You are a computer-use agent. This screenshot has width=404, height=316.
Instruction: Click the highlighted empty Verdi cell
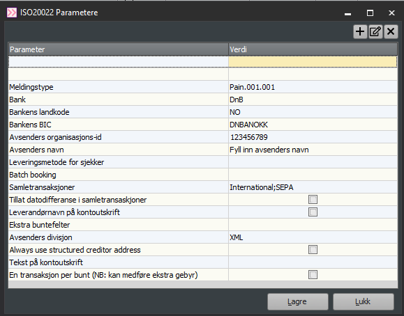(313, 62)
